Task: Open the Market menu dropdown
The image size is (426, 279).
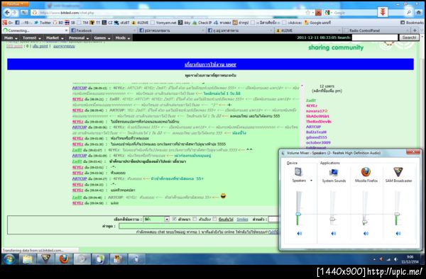Action: tap(55, 38)
